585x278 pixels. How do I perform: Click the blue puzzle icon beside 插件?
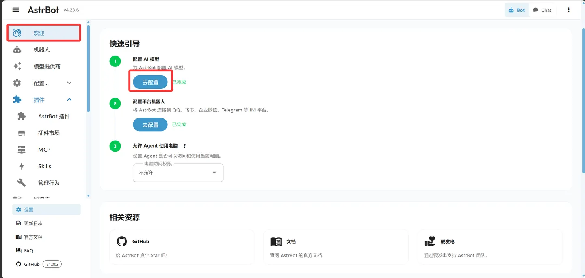[x=17, y=100]
